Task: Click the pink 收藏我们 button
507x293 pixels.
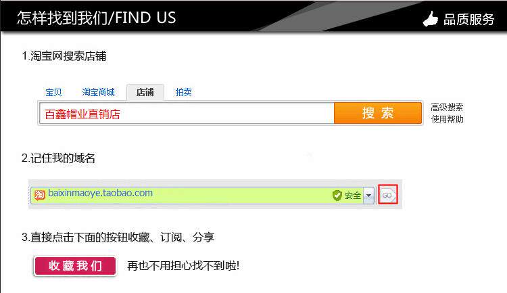Action: [x=74, y=266]
